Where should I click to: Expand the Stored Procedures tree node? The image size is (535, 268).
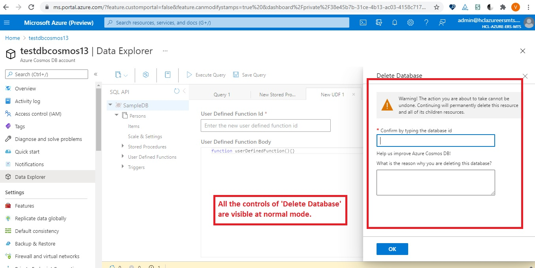tap(122, 146)
